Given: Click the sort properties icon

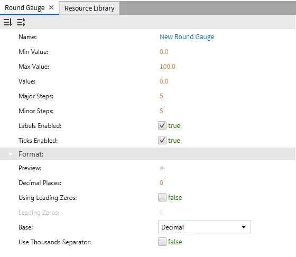Looking at the screenshot, I should click(x=8, y=22).
